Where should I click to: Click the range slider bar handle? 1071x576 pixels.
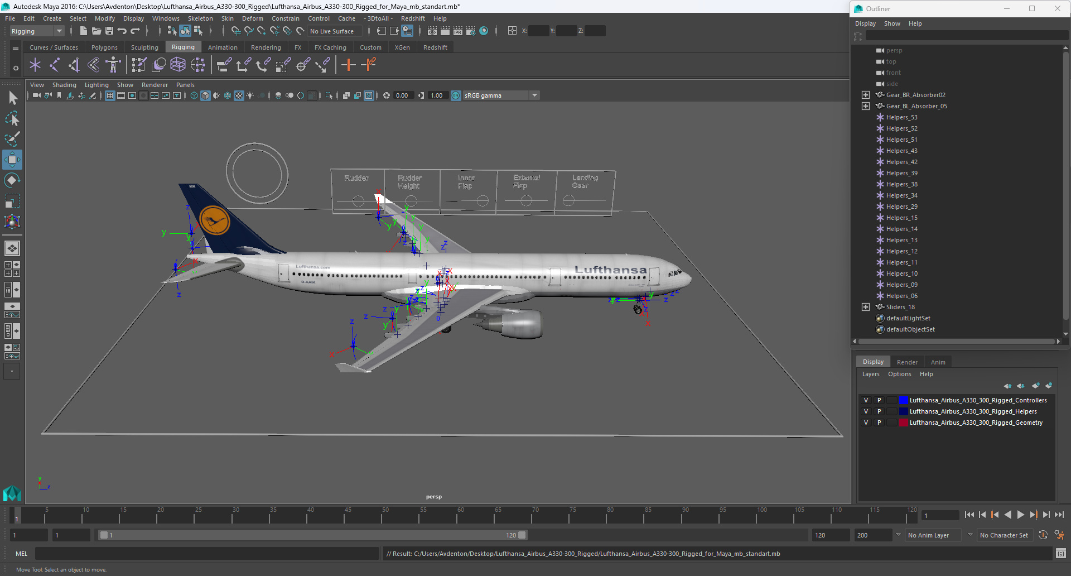coord(312,535)
